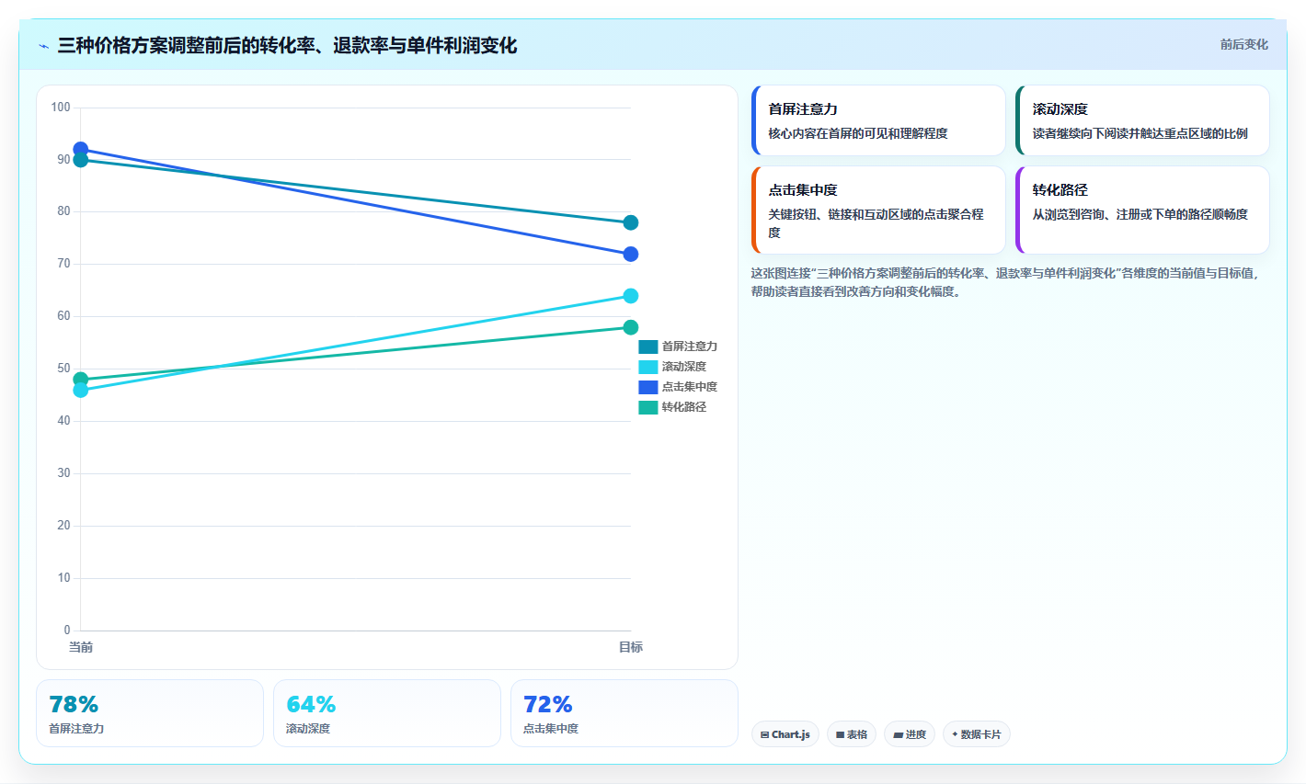
Task: Click the 转化路径 data point at 目标 (58)
Action: click(631, 327)
